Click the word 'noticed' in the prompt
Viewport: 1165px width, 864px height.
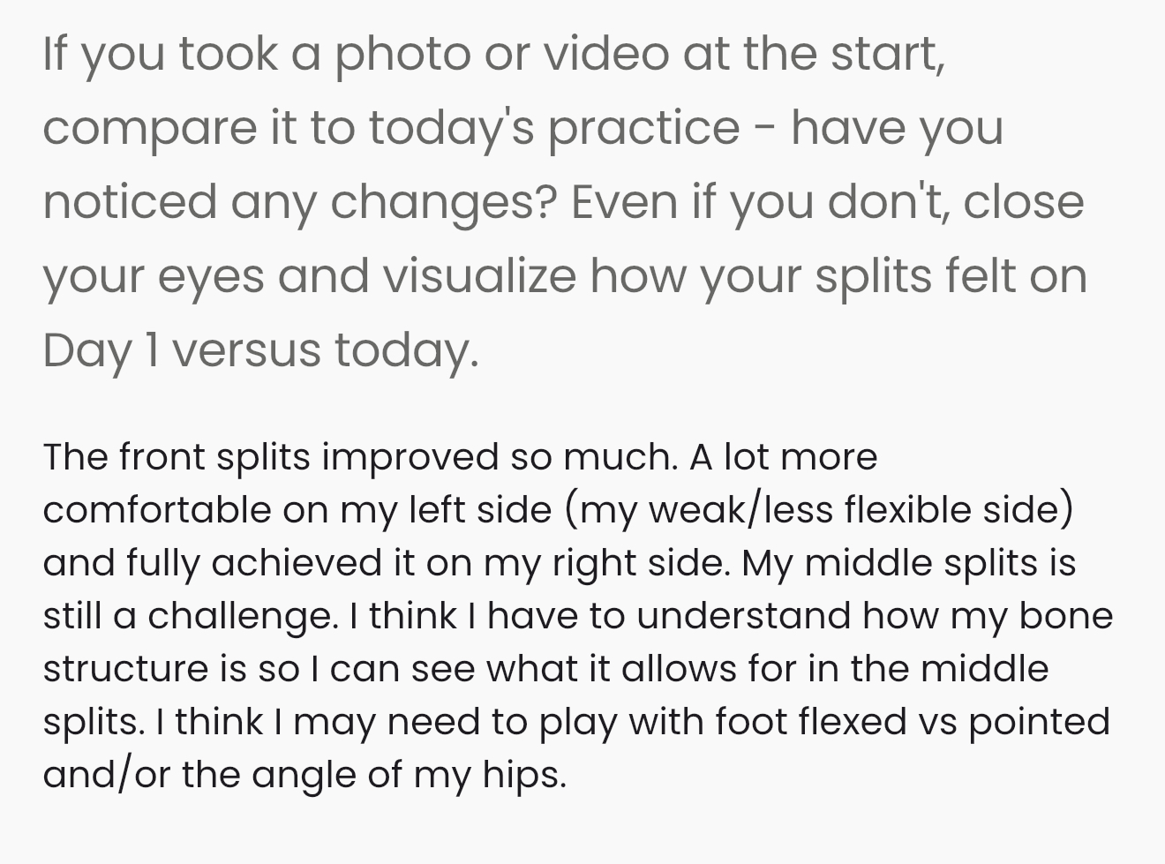[x=129, y=202]
